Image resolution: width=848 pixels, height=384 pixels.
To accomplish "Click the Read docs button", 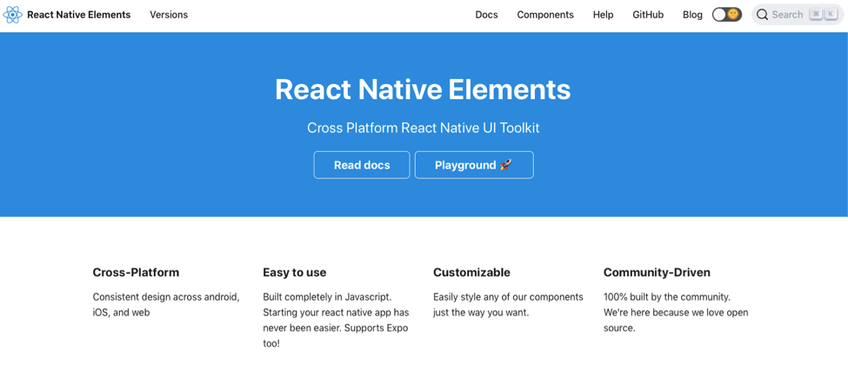I will (362, 165).
